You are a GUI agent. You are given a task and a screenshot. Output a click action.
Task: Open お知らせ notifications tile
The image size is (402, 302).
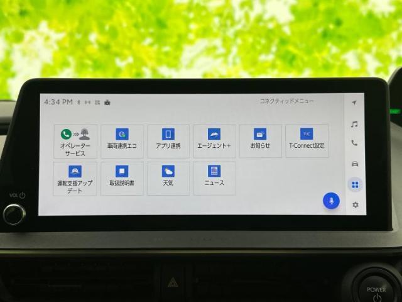click(x=260, y=141)
